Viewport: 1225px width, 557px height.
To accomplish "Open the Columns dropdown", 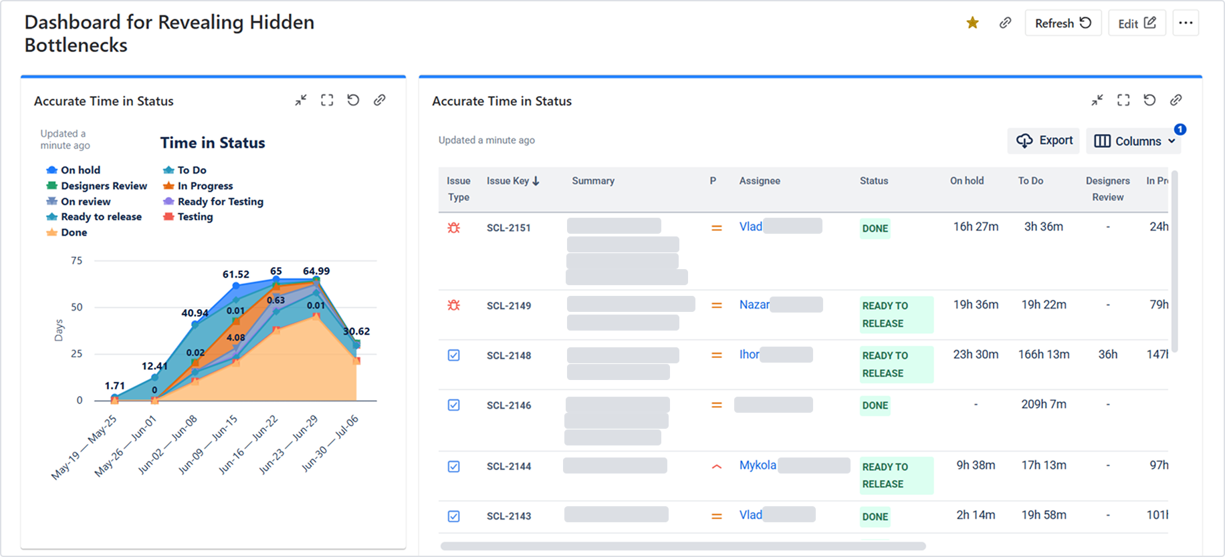I will pos(1134,141).
